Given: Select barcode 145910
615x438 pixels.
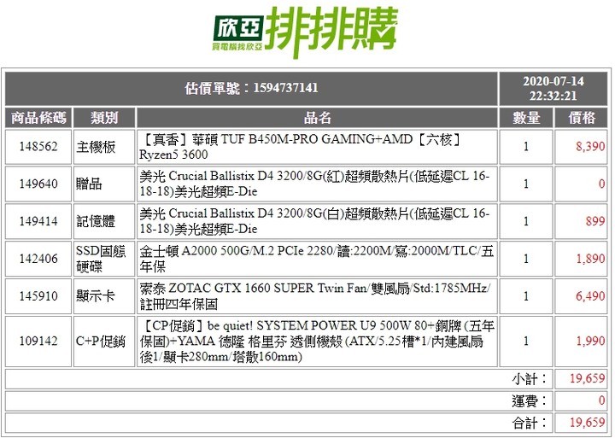Looking at the screenshot, I should [x=38, y=296].
